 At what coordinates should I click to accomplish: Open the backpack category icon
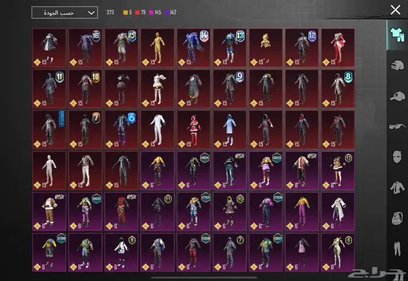(397, 218)
